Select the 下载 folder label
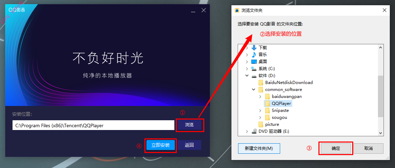 tap(262, 47)
